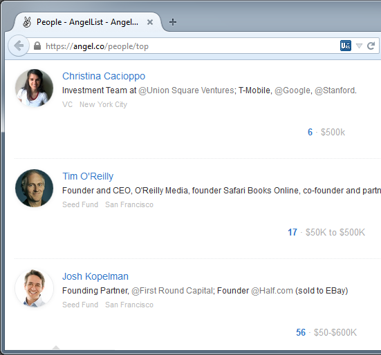Screen dimensions: 381x355
Task: Click San Francisco tag under Josh Kopelman
Action: 129,305
